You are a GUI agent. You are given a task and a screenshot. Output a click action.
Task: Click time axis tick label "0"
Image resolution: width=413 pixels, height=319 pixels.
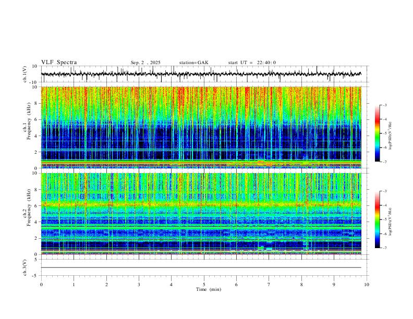[41, 285]
